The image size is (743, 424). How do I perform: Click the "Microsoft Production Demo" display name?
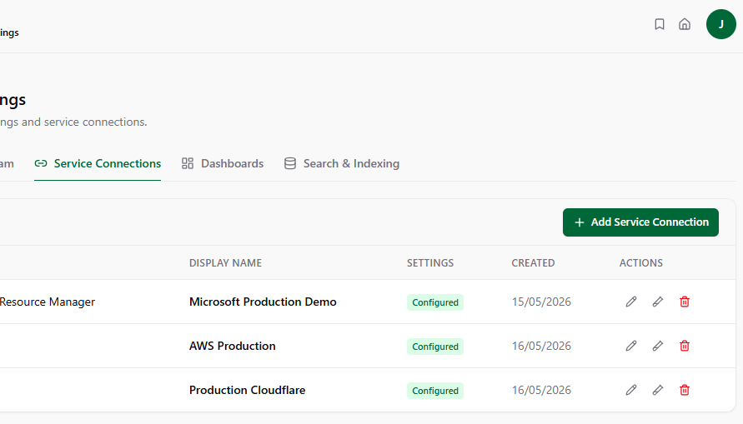[x=263, y=302]
